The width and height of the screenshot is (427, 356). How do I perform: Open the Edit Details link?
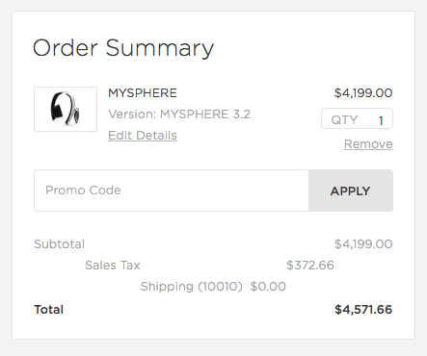[x=143, y=136]
